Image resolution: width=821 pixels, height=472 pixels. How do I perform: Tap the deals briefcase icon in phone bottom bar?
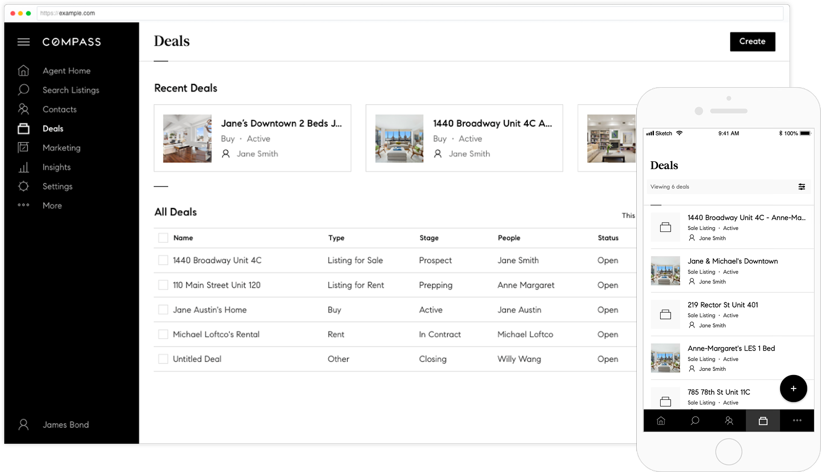pyautogui.click(x=763, y=421)
